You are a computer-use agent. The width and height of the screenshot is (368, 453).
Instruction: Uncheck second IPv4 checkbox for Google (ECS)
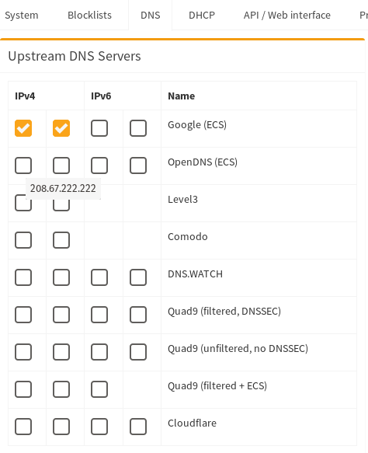click(x=61, y=128)
